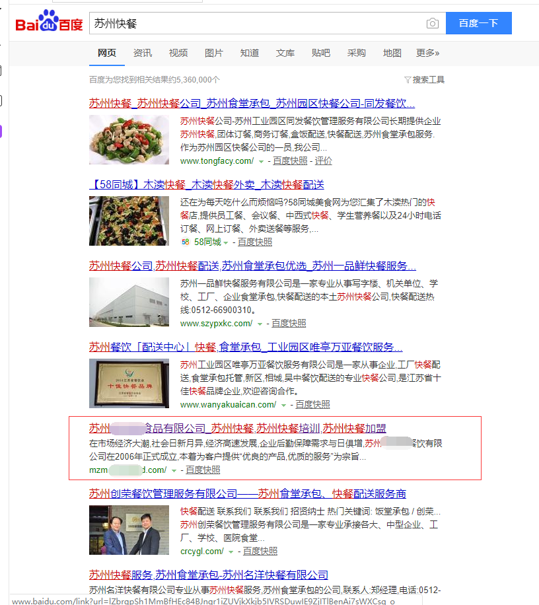Viewport: 539px width, 605px height.
Task: Click the award plaque thumbnail
Action: coord(129,383)
